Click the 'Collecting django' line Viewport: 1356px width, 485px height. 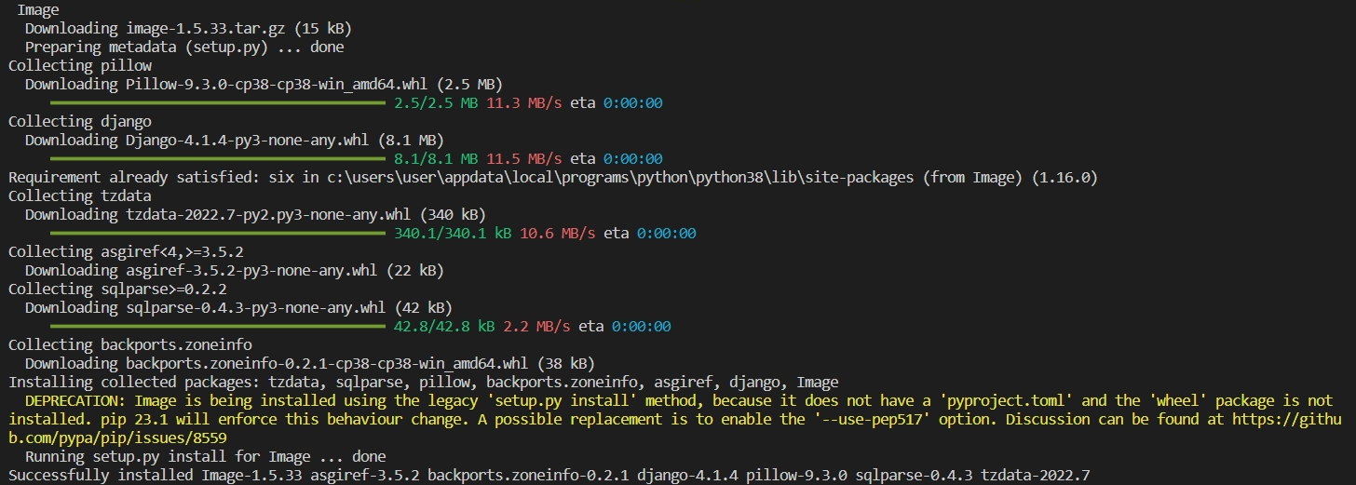pos(80,121)
